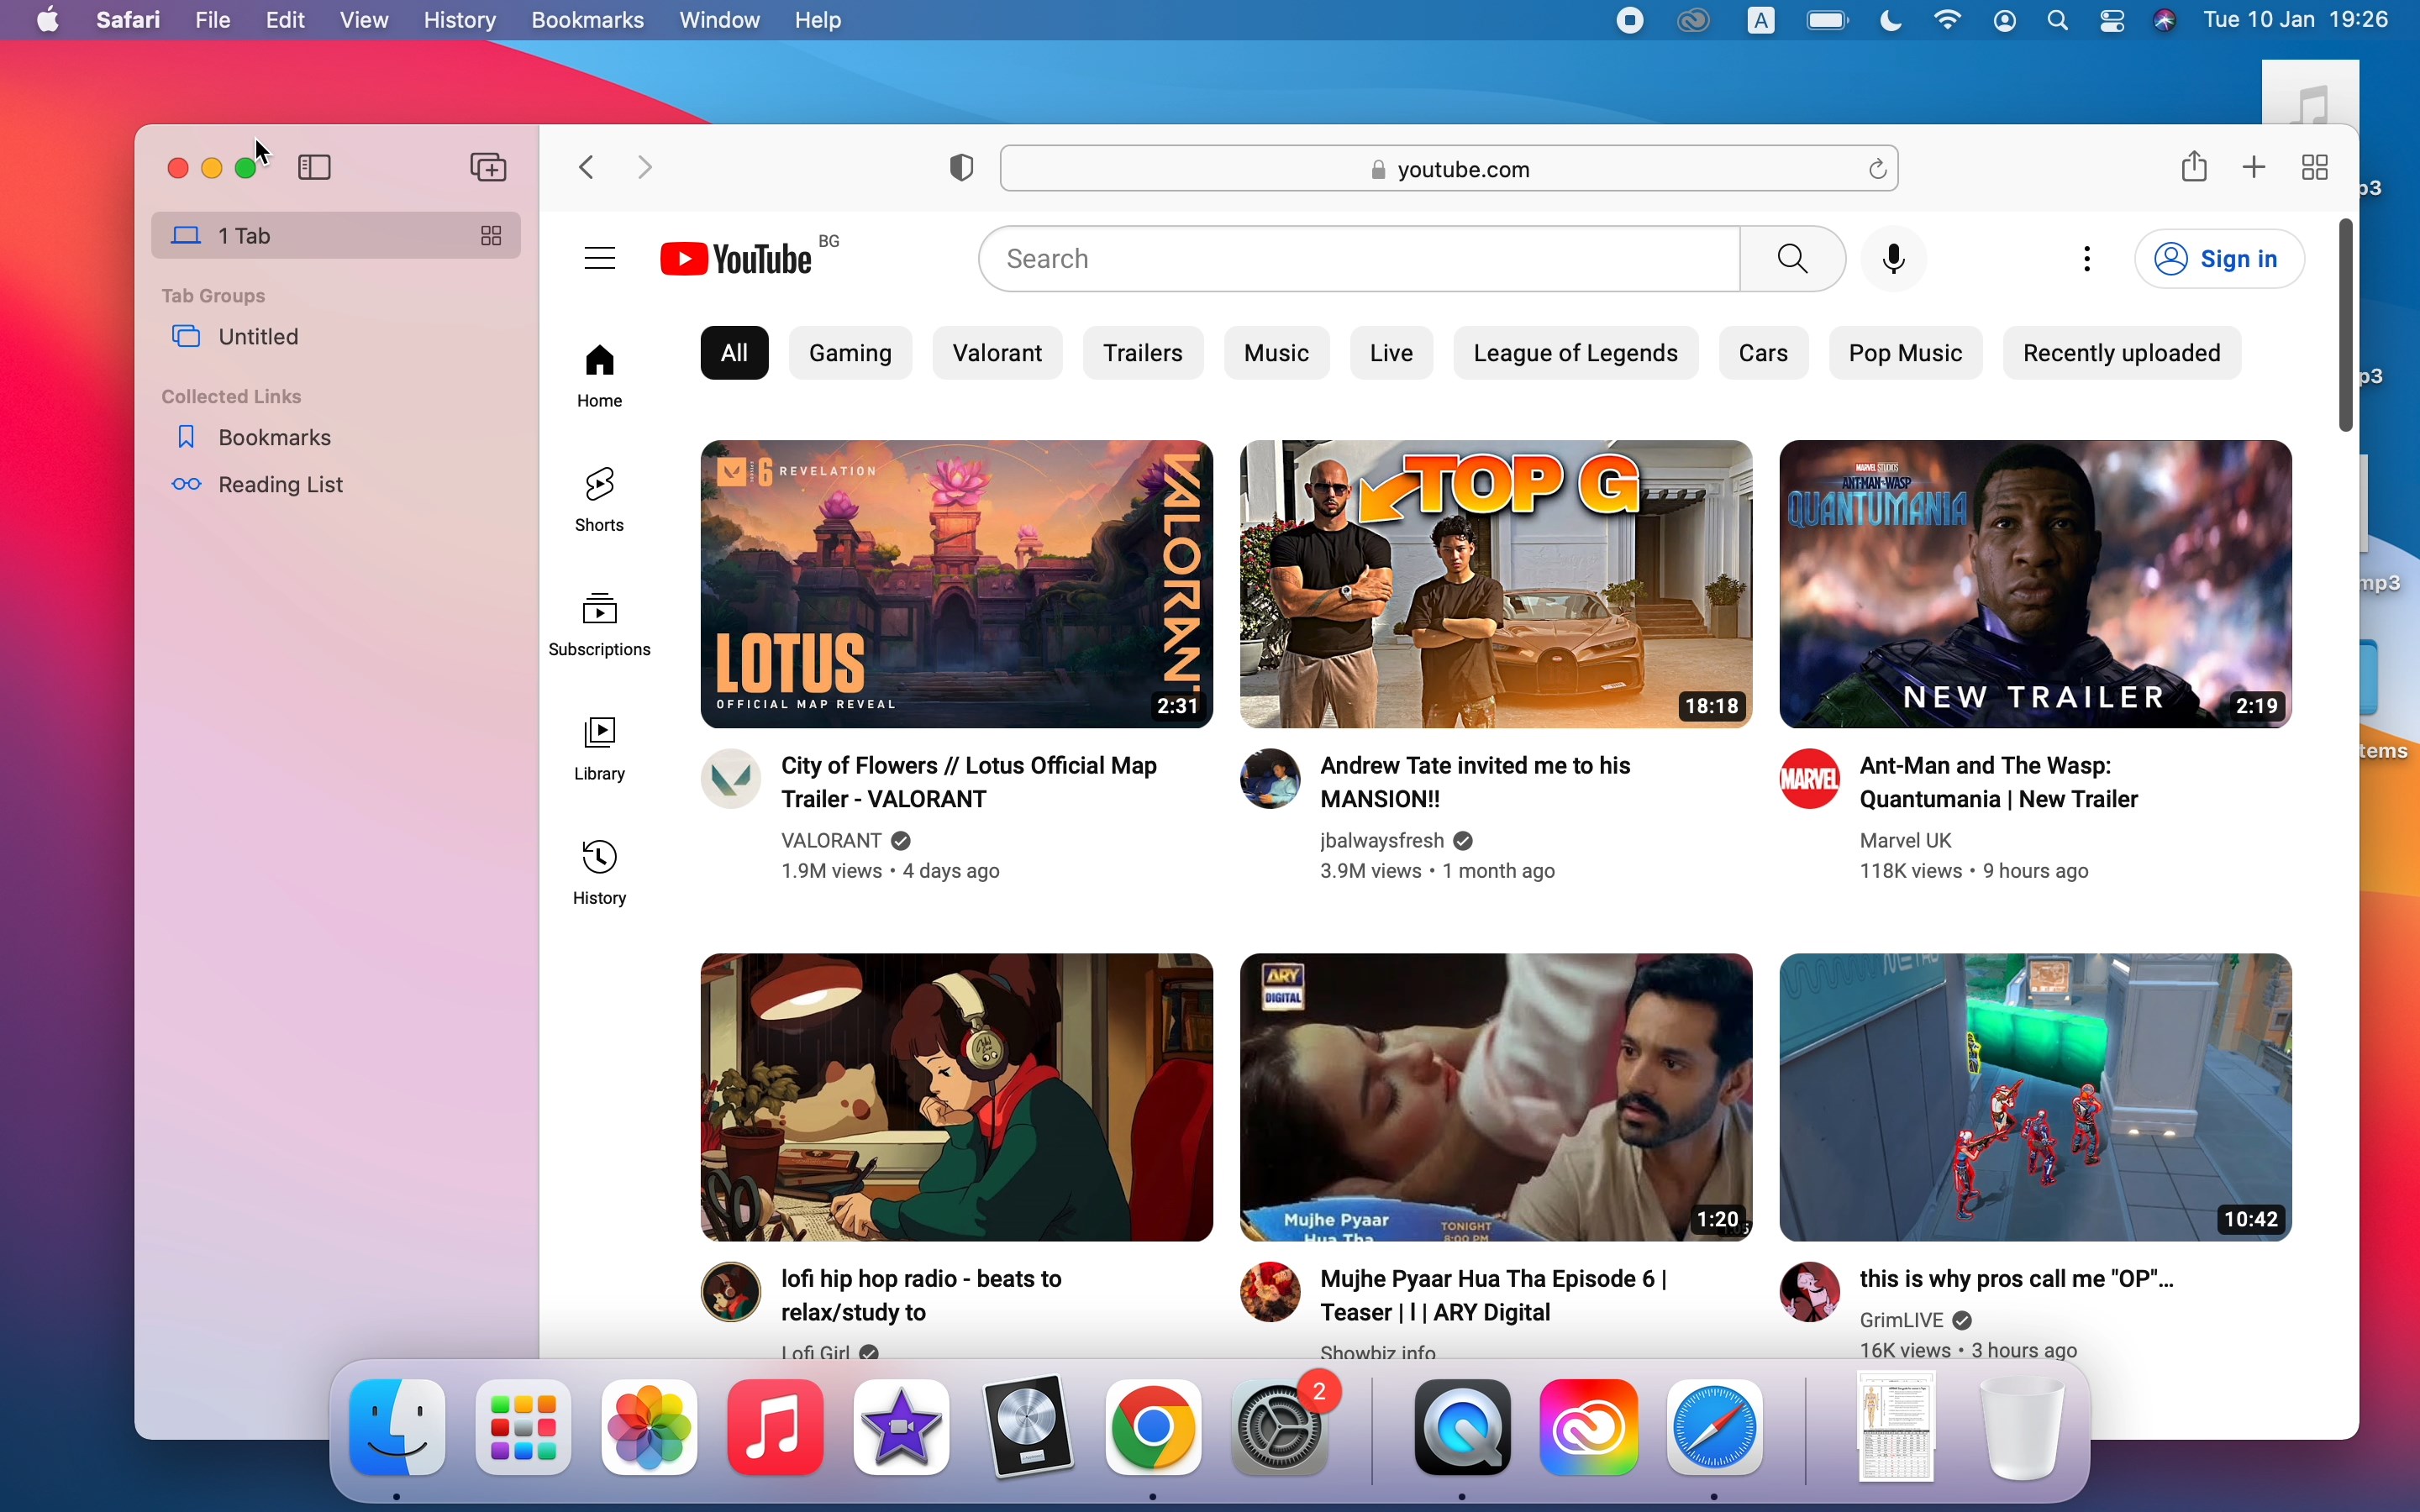Click the Sign in button

coord(2220,259)
